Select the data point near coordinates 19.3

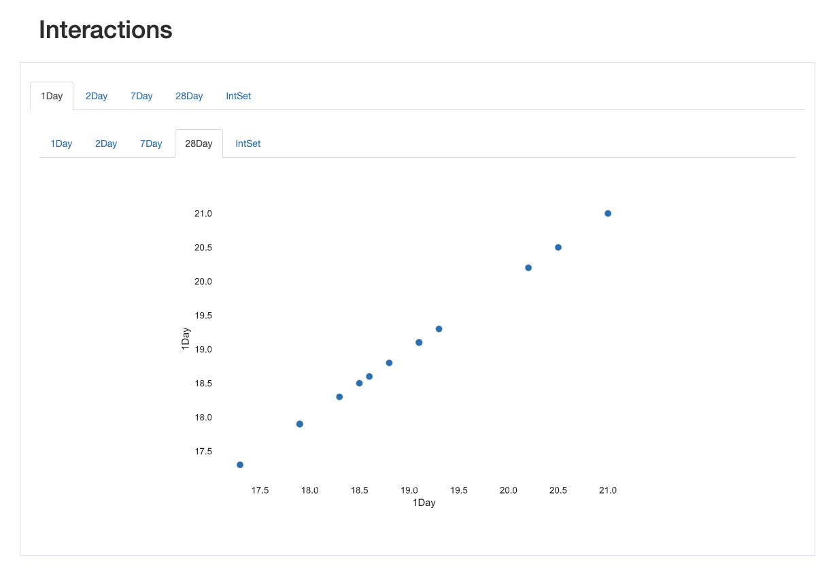439,328
